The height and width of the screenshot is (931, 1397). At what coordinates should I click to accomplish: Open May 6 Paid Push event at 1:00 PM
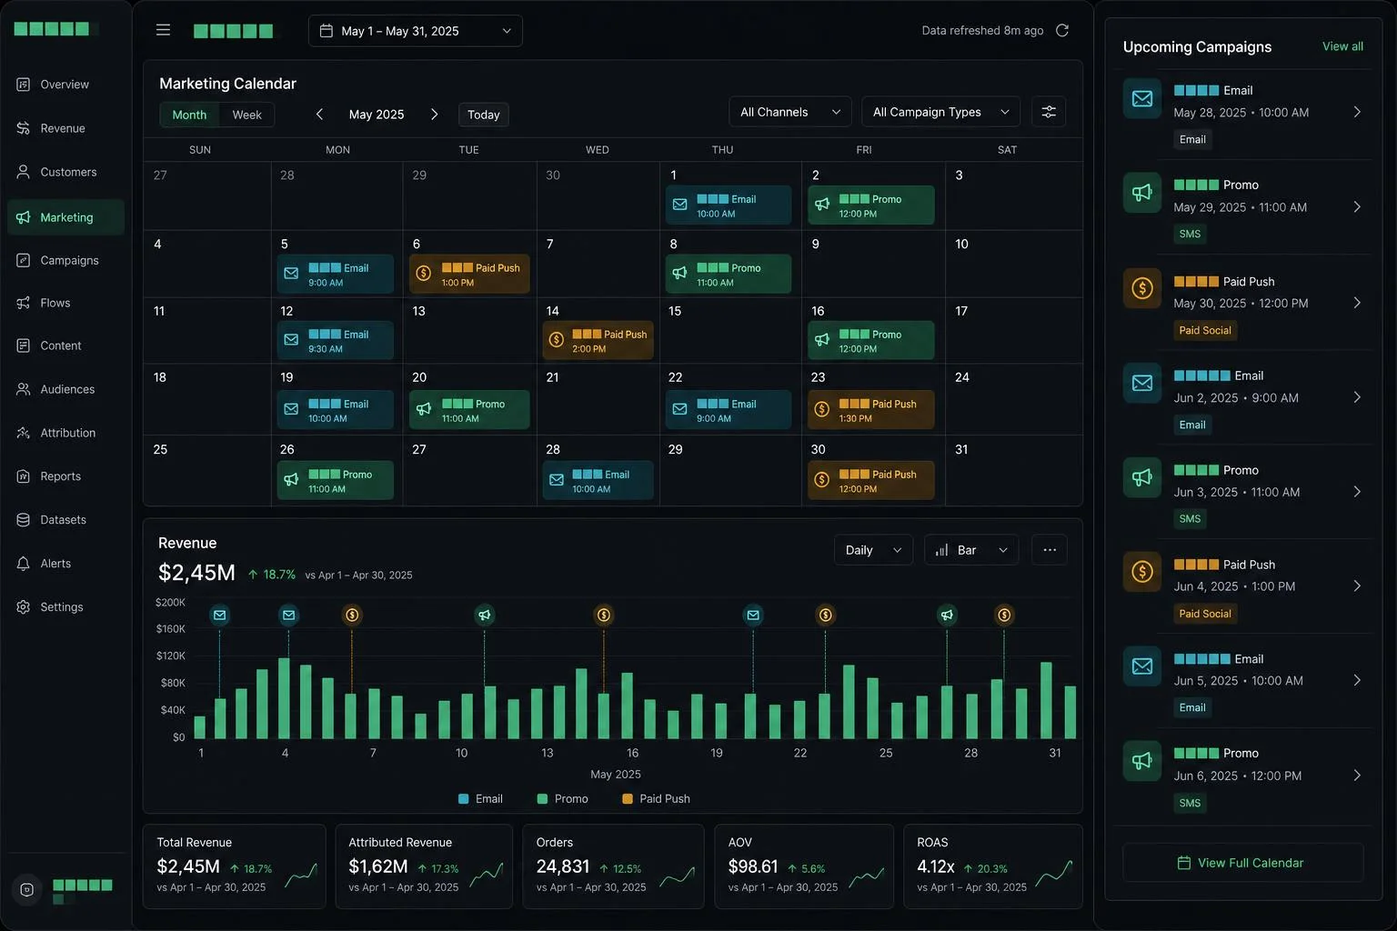tap(469, 275)
